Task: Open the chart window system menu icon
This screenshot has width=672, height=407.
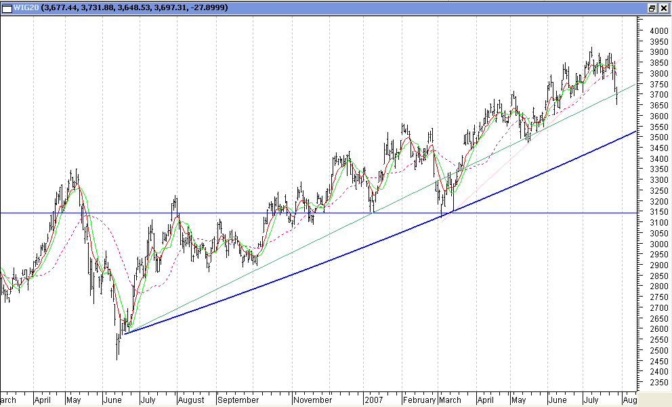Action: click(7, 7)
